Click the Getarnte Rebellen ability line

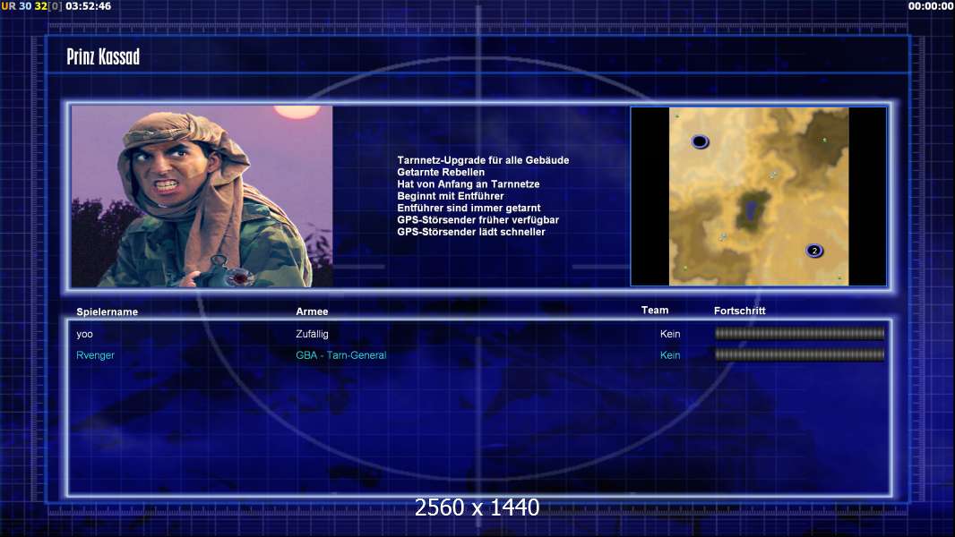441,172
